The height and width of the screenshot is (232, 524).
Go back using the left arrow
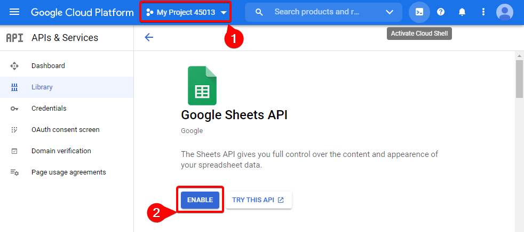pos(149,37)
